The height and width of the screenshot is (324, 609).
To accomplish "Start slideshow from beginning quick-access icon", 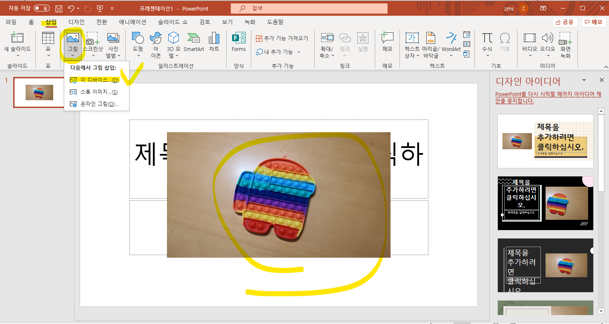I will pyautogui.click(x=100, y=9).
